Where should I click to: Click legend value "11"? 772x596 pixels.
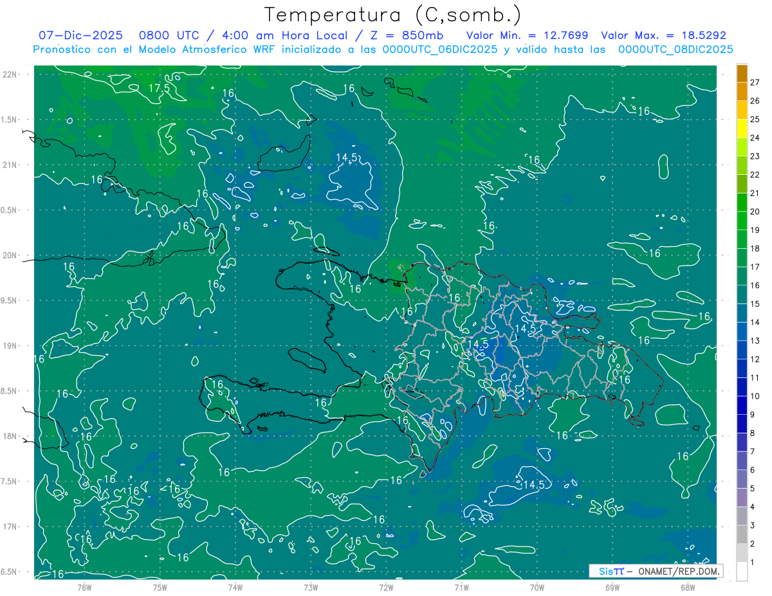point(755,378)
